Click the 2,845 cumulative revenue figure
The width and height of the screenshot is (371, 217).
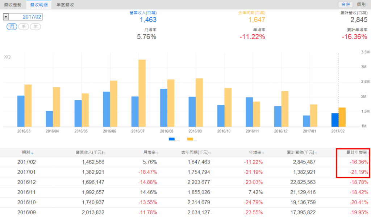point(359,20)
